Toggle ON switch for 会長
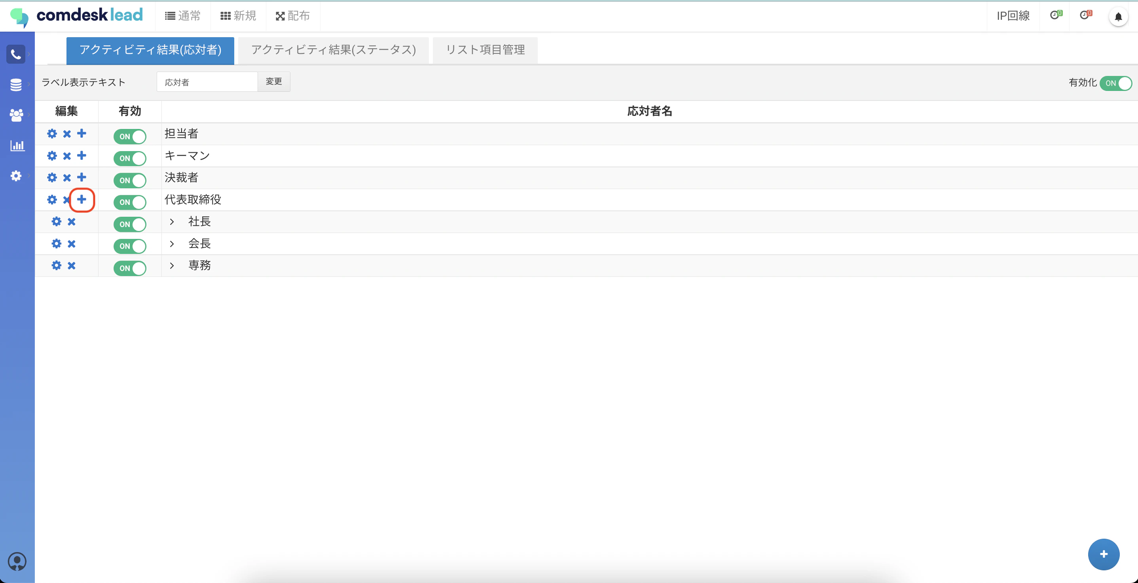 coord(130,246)
